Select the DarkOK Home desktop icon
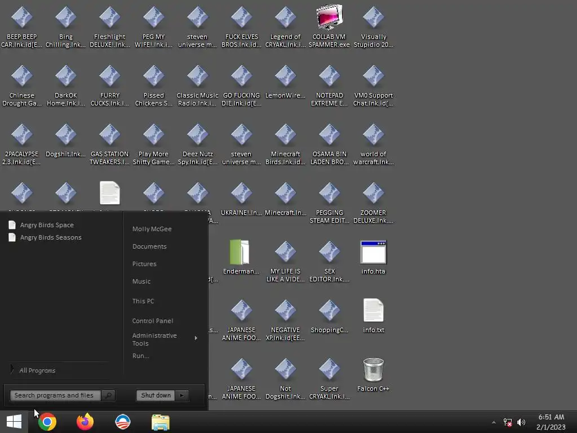Viewport: 577px width, 433px height. pos(65,86)
